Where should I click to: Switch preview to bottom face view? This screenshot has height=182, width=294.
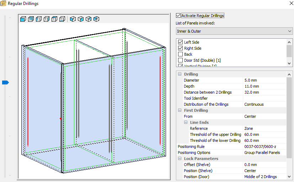pyautogui.click(x=62, y=19)
